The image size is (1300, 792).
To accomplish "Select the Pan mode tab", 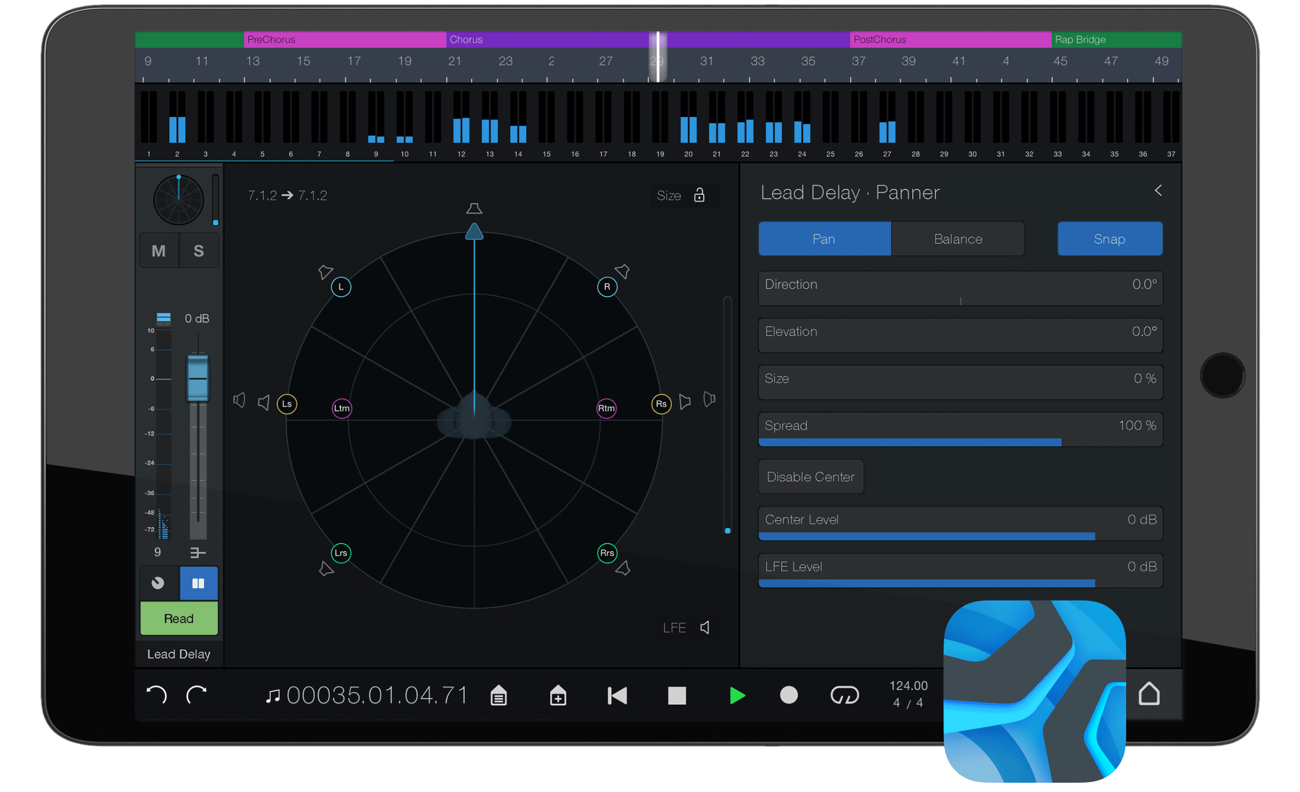I will (824, 239).
